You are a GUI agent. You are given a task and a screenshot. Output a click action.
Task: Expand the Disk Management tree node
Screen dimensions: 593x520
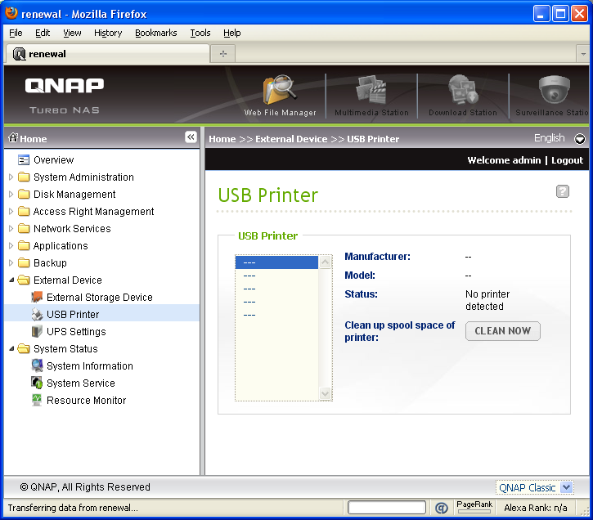point(11,195)
